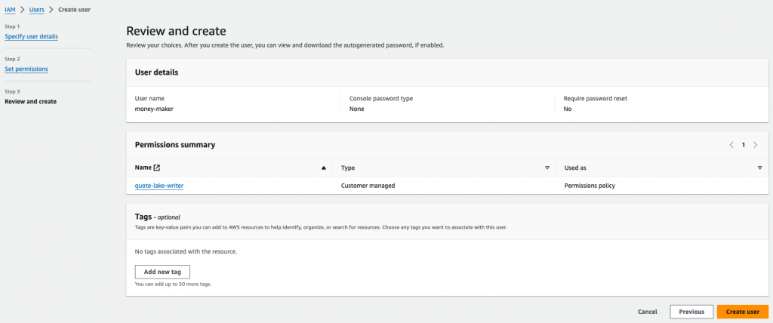Click the orange Create user button

click(742, 312)
